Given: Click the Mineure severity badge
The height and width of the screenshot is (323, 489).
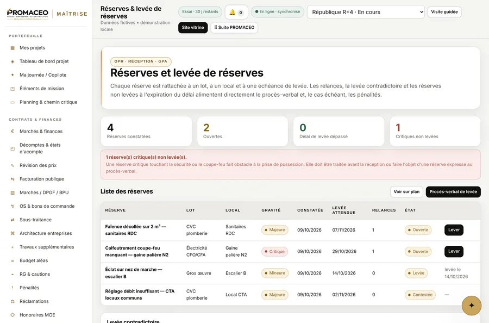Looking at the screenshot, I should click(x=275, y=273).
